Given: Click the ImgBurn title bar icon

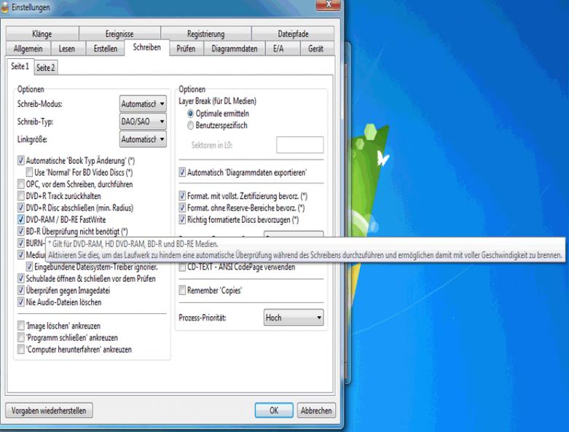Looking at the screenshot, I should [4, 7].
